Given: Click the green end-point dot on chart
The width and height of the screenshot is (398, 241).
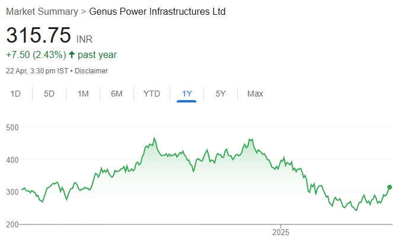Looking at the screenshot, I should click(x=390, y=187).
